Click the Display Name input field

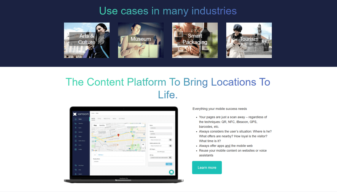(x=118, y=162)
